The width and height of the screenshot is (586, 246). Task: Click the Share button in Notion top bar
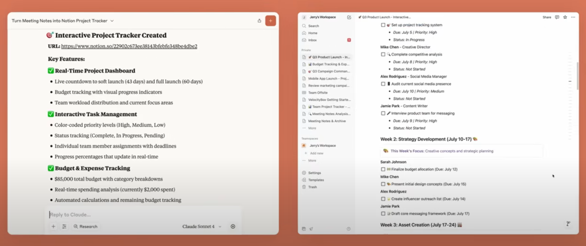click(x=547, y=17)
